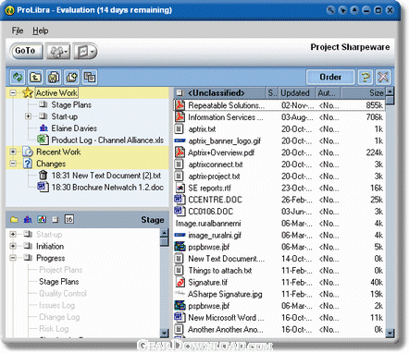Click the book icon in Stage panel header
This screenshot has height=353, width=409.
coord(56,220)
